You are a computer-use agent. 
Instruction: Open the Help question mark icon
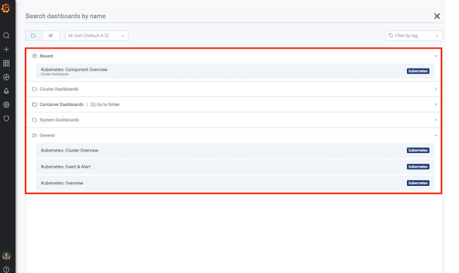(6, 269)
